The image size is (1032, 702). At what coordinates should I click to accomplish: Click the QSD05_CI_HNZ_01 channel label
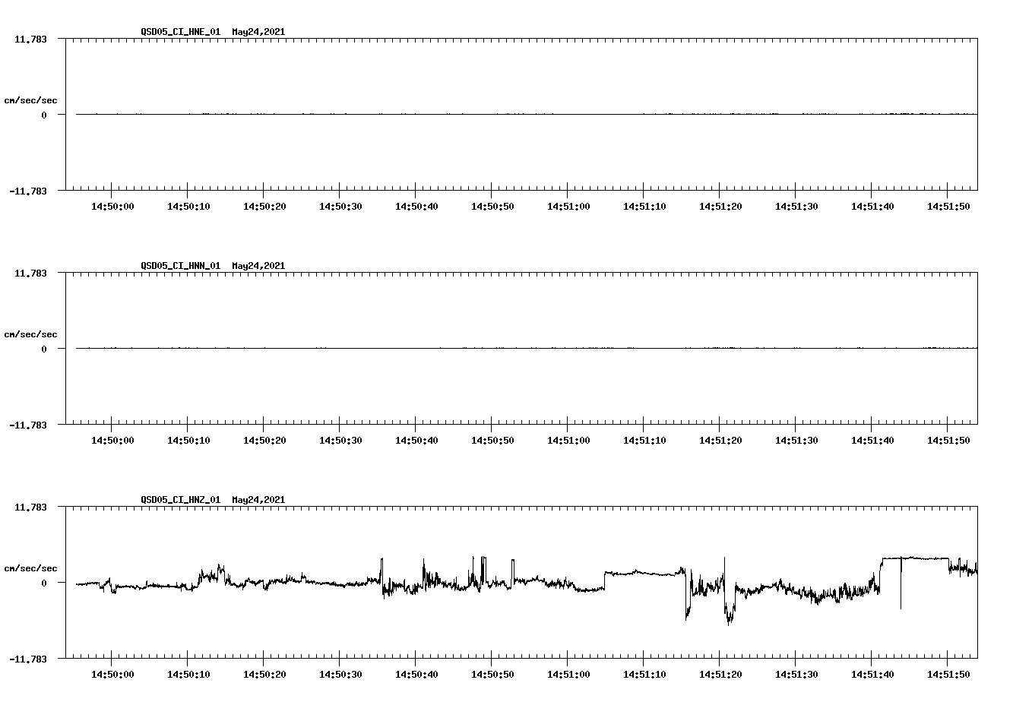pyautogui.click(x=181, y=500)
